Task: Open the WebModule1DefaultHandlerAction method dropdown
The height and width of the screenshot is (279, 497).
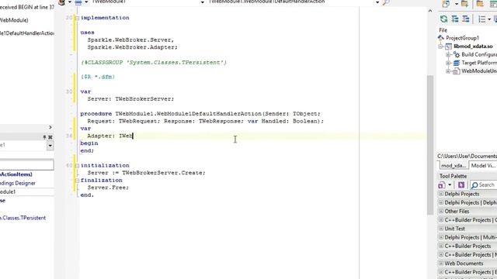Action: pyautogui.click(x=377, y=2)
